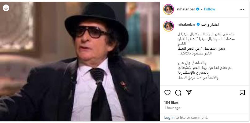Image resolution: width=250 pixels, height=123 pixels.
Task: Click the Log in link
Action: 169,118
